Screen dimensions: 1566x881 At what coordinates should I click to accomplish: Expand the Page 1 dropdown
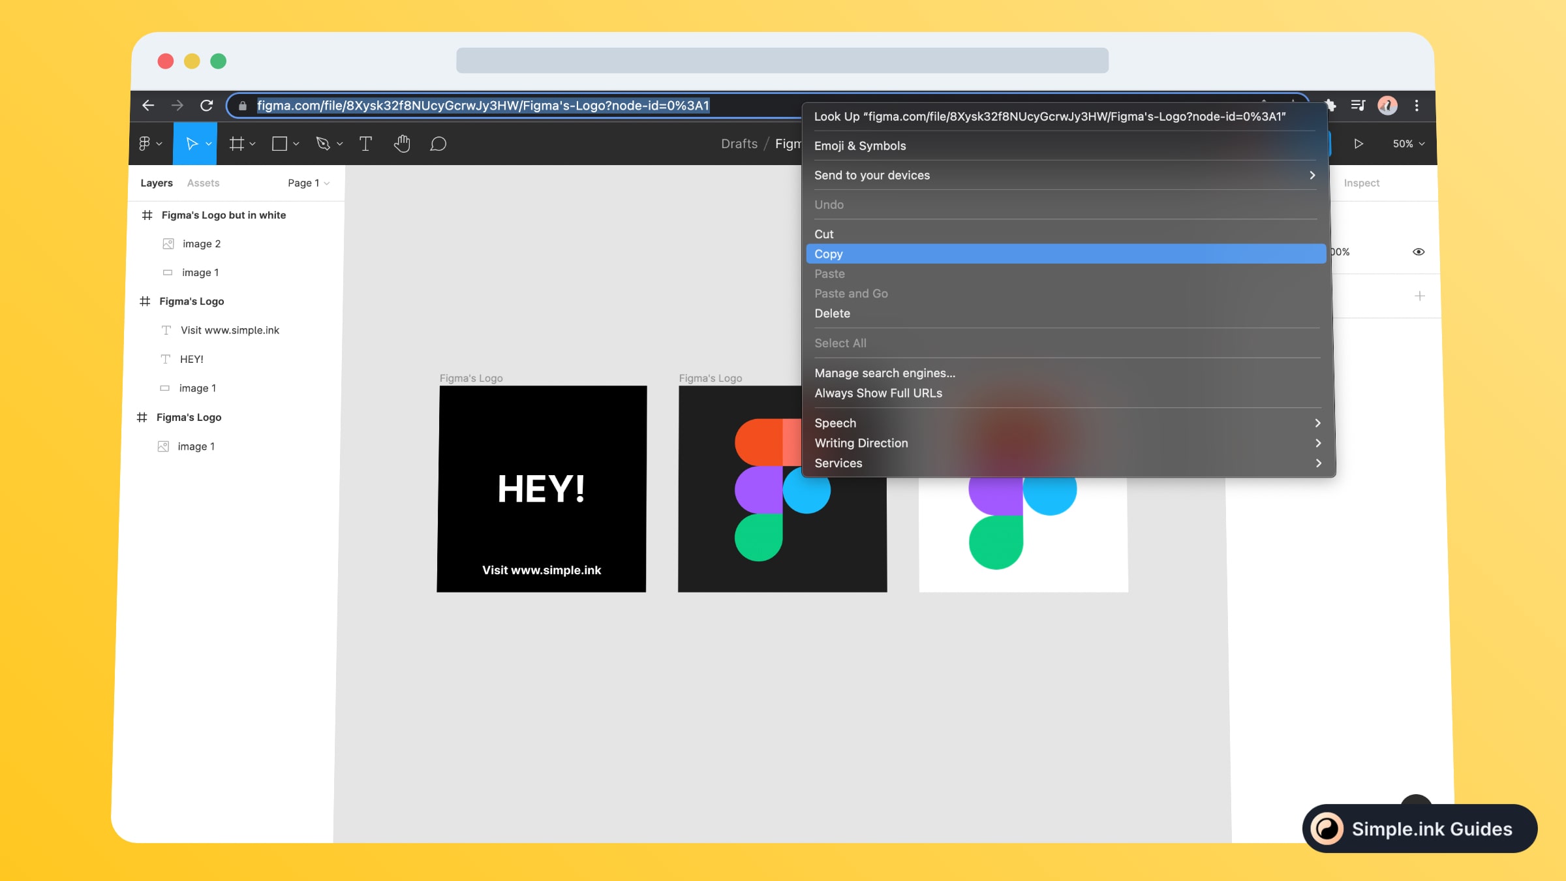pyautogui.click(x=308, y=183)
